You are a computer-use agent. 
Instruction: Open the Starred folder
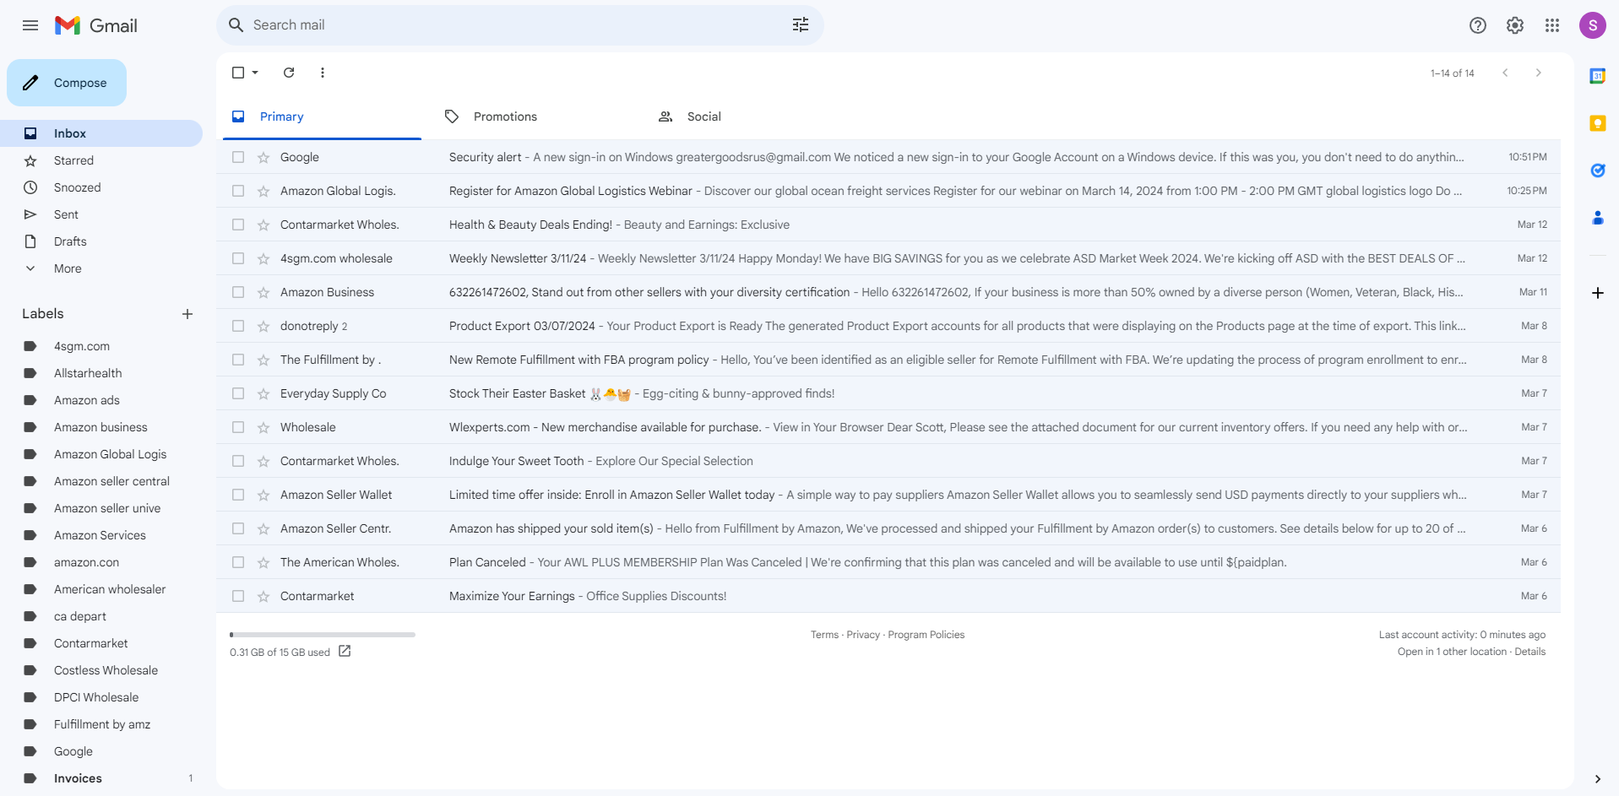tap(101, 160)
